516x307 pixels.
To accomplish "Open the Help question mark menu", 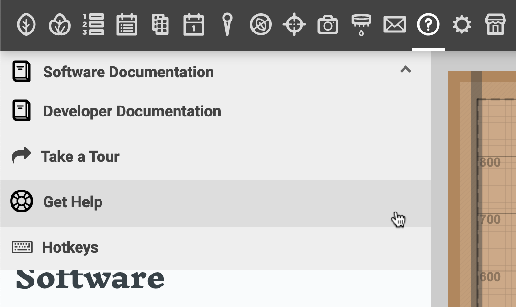I will click(x=428, y=25).
